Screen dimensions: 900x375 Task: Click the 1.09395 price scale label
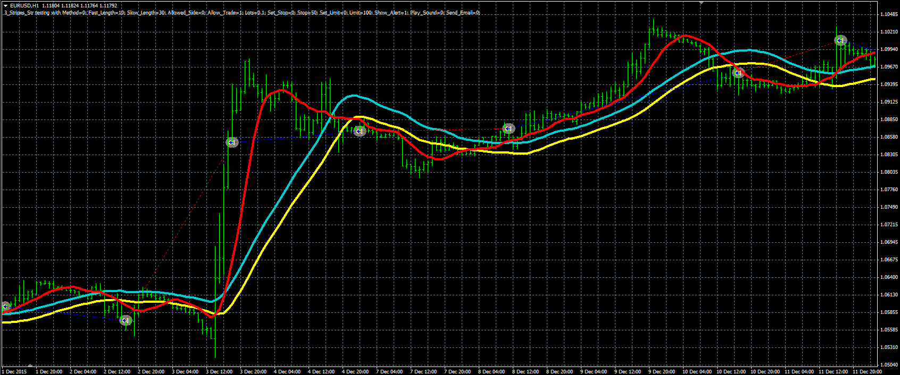[889, 84]
